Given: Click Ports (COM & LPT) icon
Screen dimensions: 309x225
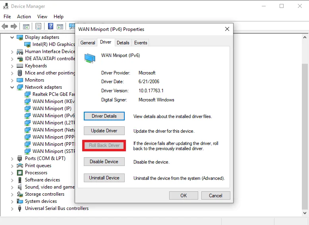Looking at the screenshot, I should [20, 158].
